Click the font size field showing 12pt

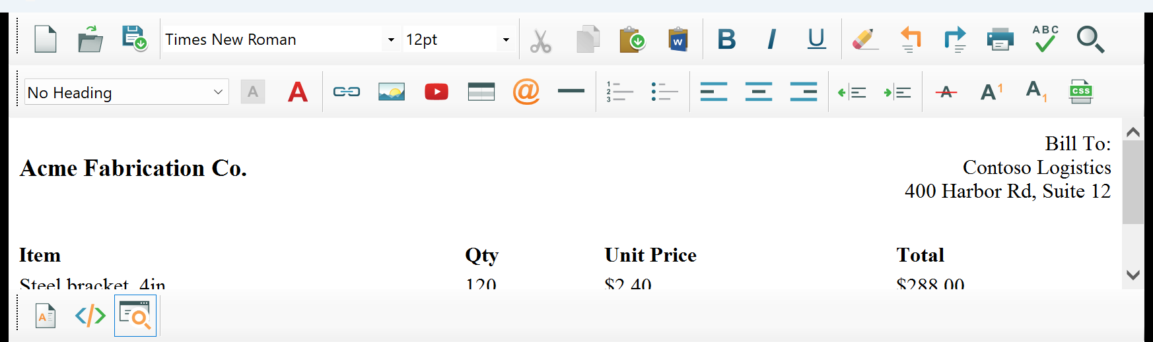click(450, 40)
